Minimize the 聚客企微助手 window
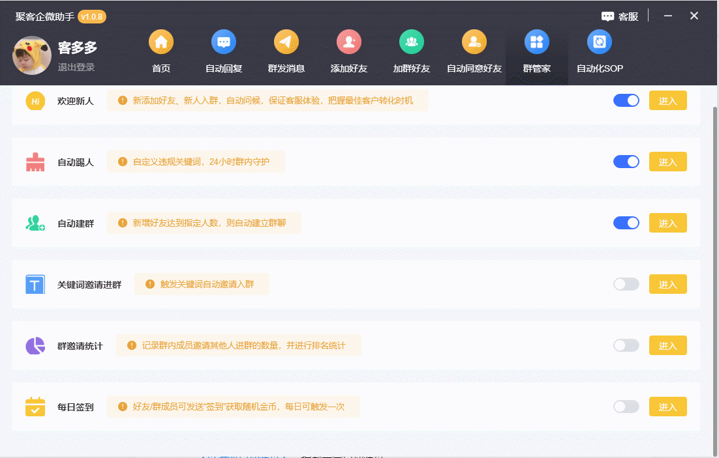 [668, 16]
